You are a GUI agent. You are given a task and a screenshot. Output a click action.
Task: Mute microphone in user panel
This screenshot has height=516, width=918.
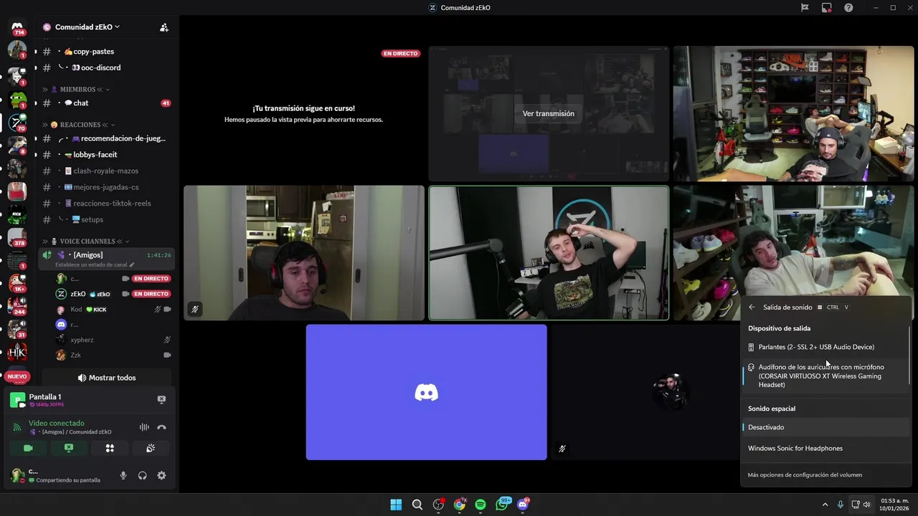click(123, 475)
